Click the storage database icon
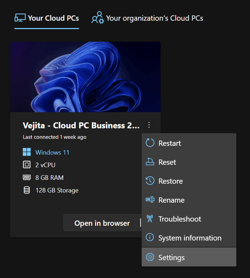This screenshot has height=278, width=250. (x=27, y=190)
